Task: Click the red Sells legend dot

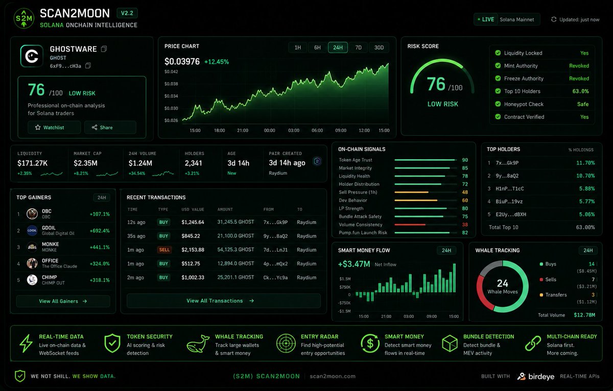Action: coord(541,280)
